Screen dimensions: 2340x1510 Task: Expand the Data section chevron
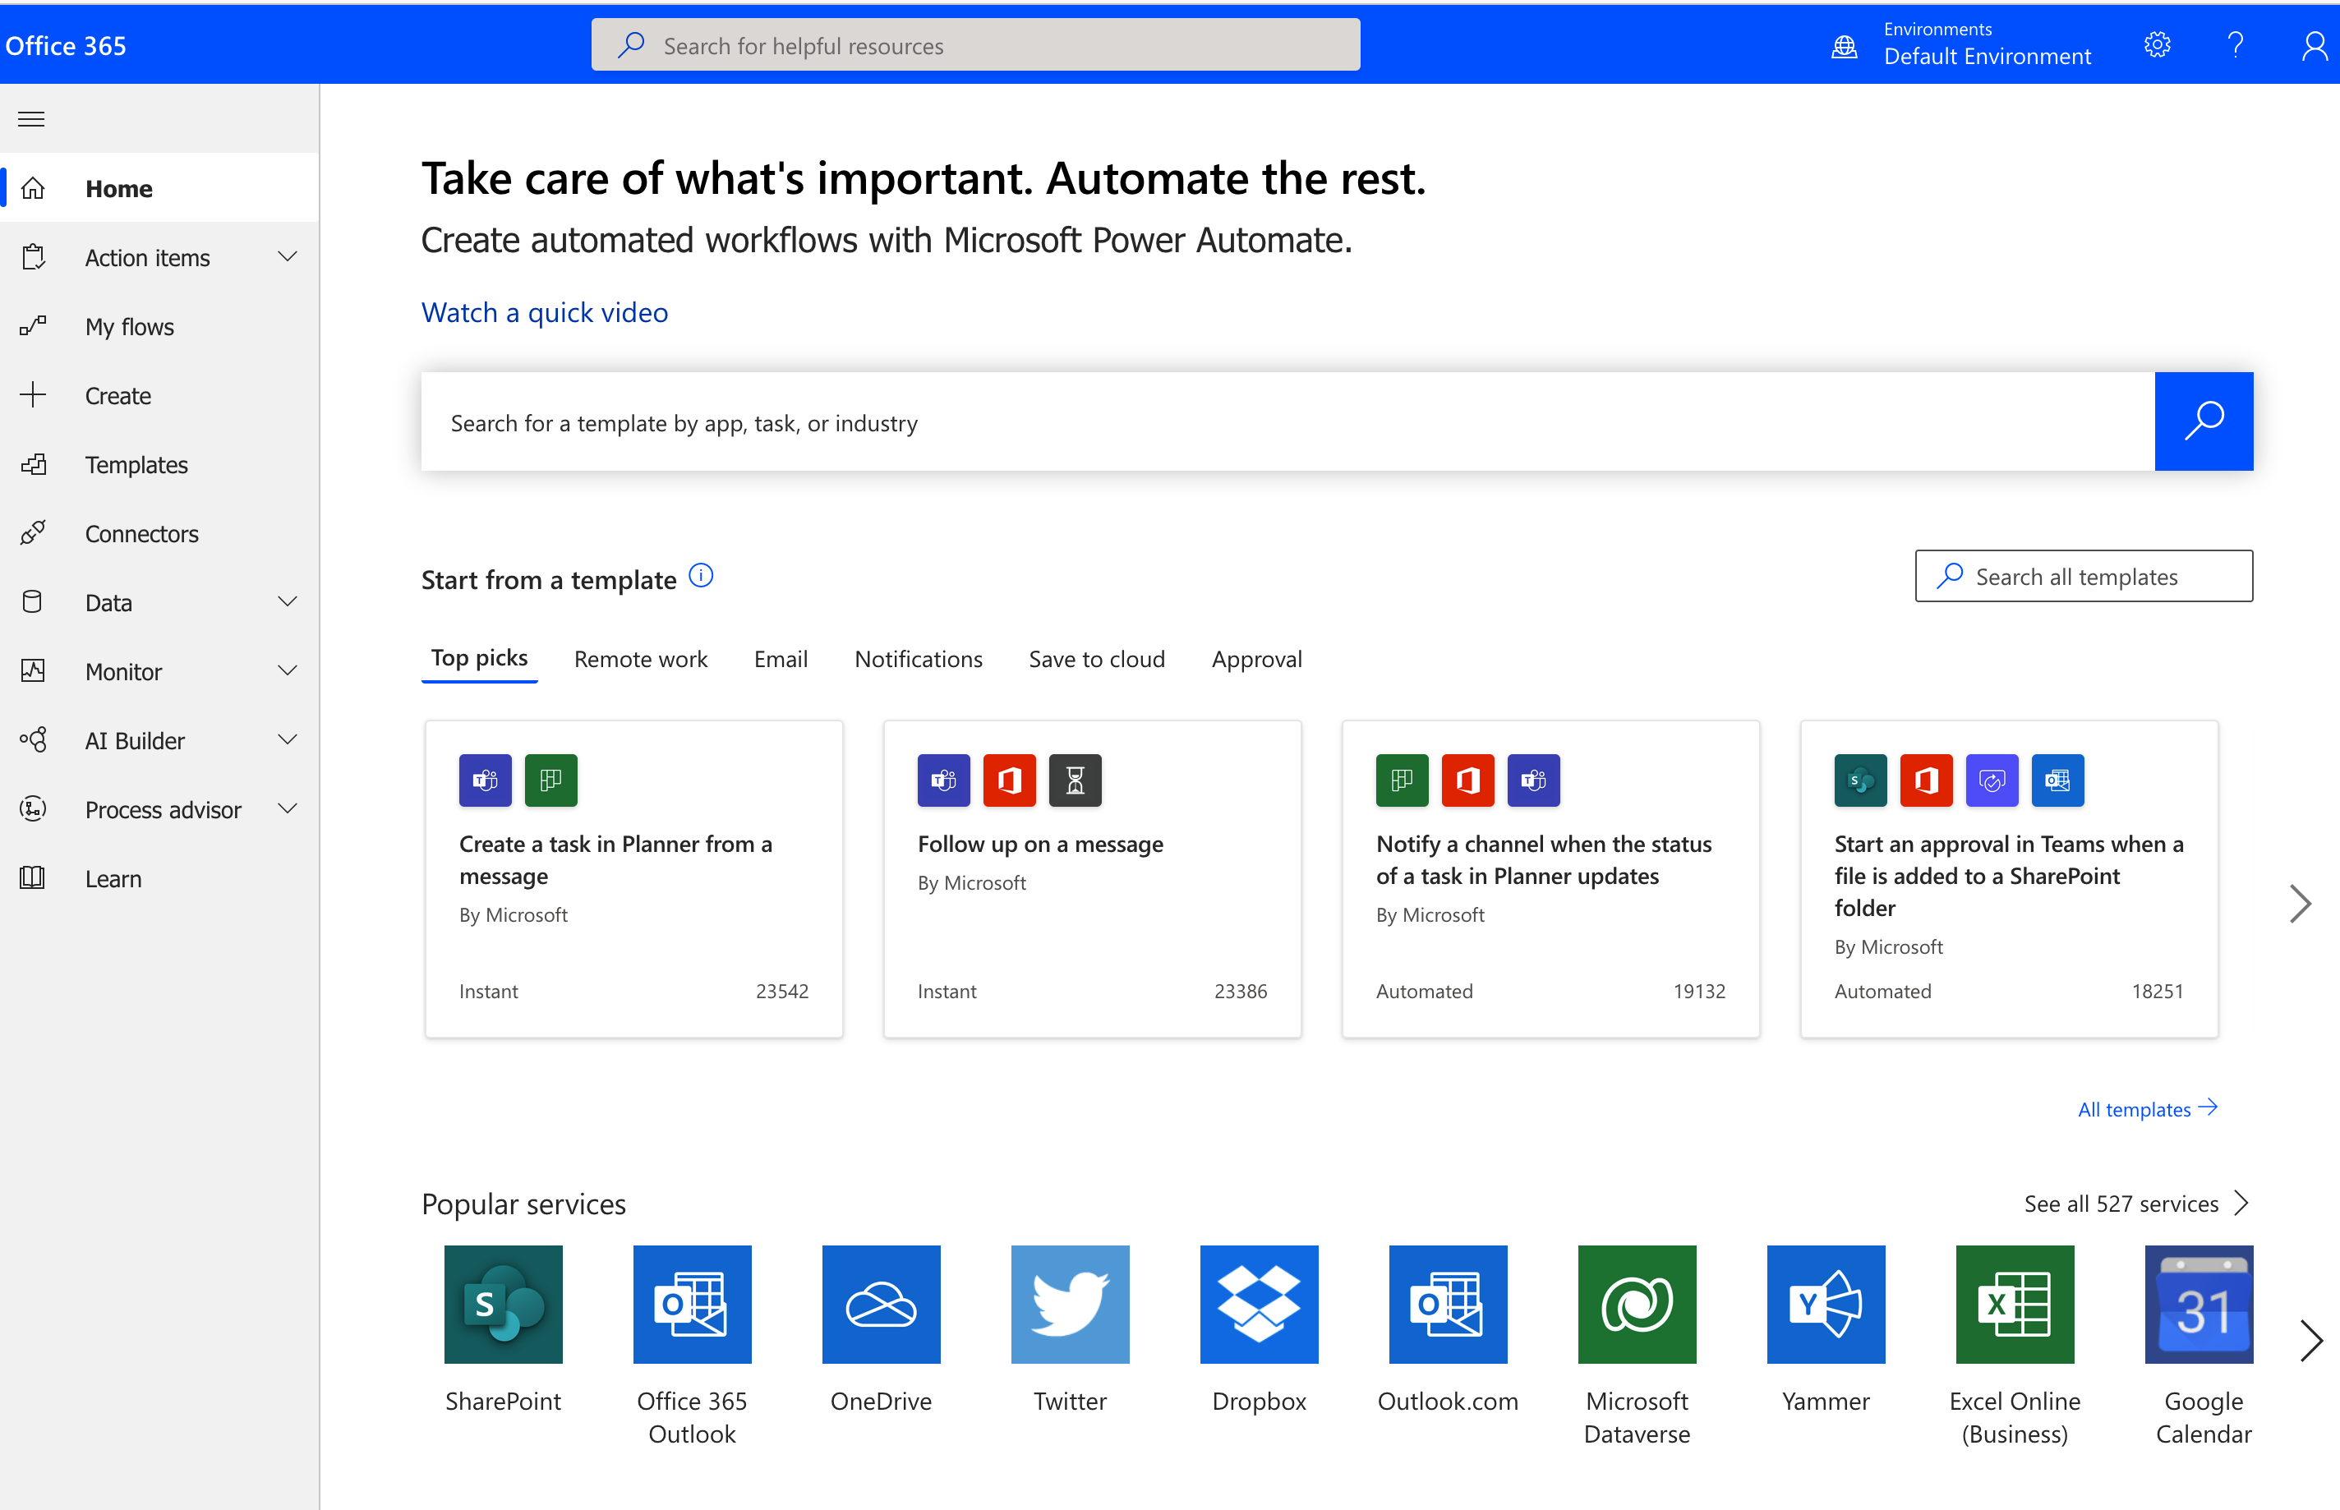pos(288,602)
